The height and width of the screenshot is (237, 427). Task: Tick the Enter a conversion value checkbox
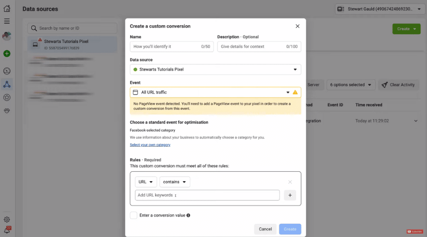pyautogui.click(x=133, y=215)
